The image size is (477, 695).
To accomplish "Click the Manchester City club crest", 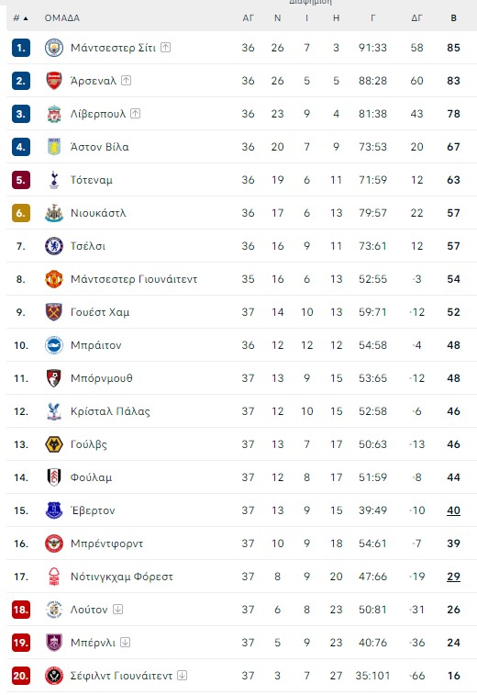I will pyautogui.click(x=54, y=48).
